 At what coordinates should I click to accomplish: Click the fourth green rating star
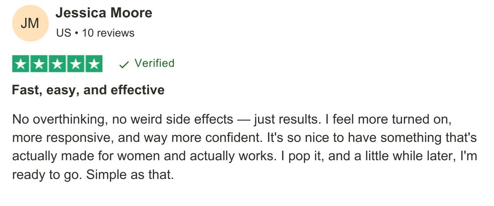75,64
